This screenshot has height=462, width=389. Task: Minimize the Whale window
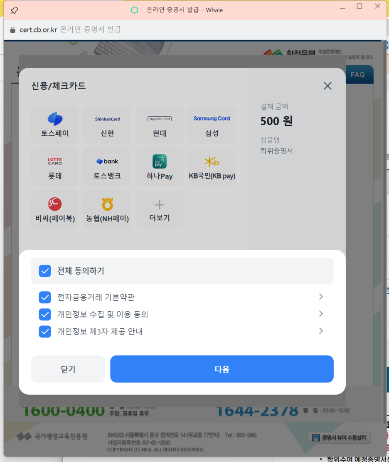[x=342, y=8]
